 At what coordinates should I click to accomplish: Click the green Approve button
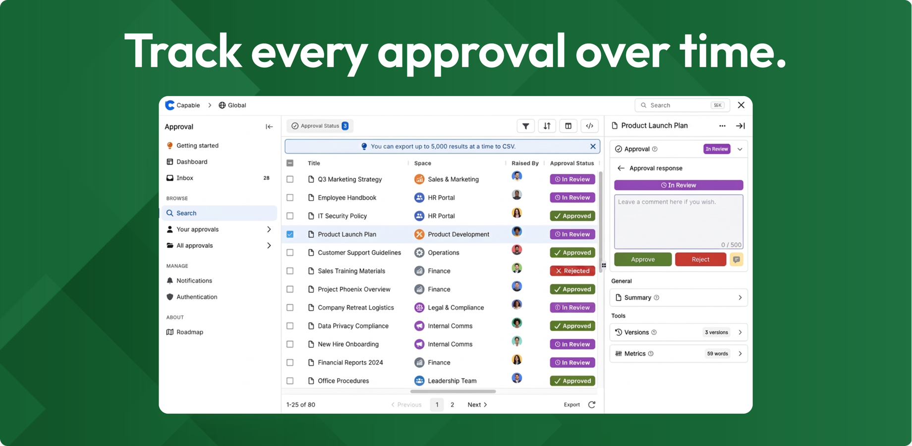click(643, 259)
